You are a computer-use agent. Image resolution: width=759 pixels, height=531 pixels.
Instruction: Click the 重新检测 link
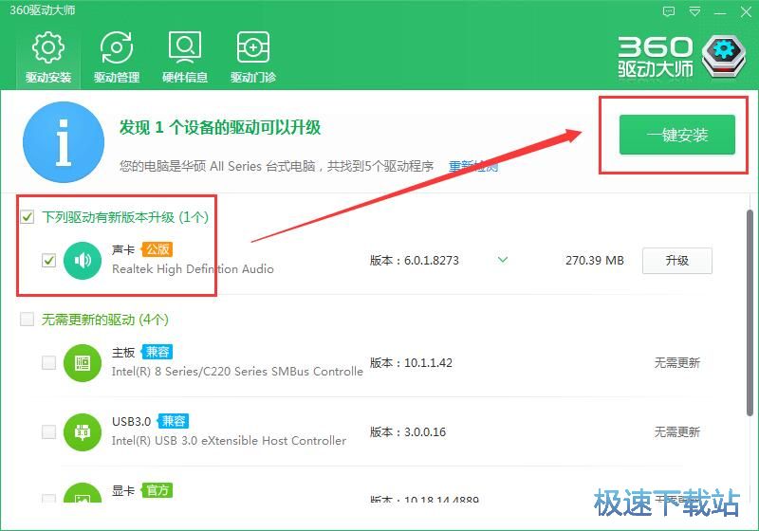tap(472, 166)
